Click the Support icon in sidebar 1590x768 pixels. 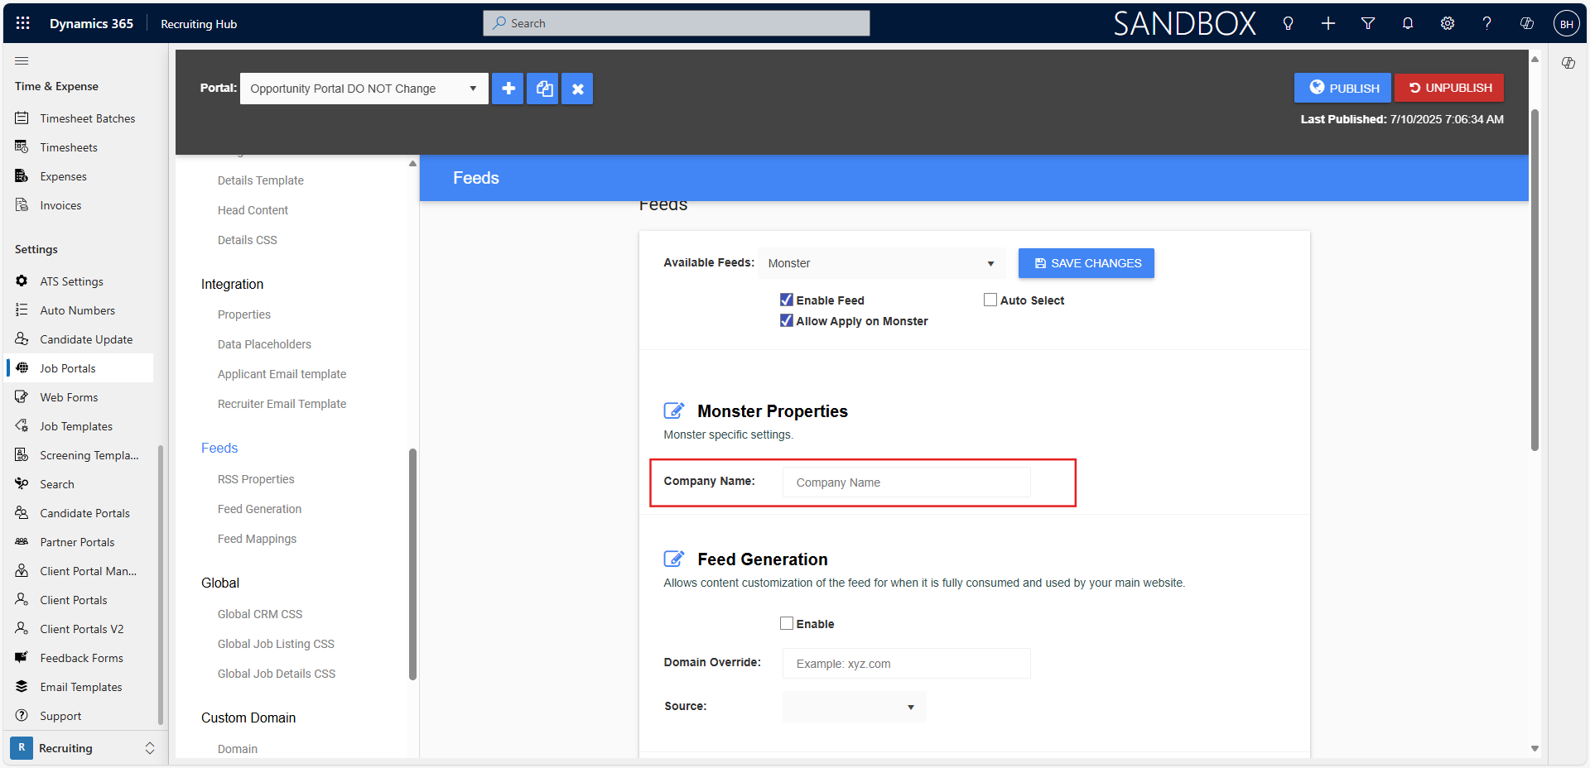pyautogui.click(x=22, y=716)
